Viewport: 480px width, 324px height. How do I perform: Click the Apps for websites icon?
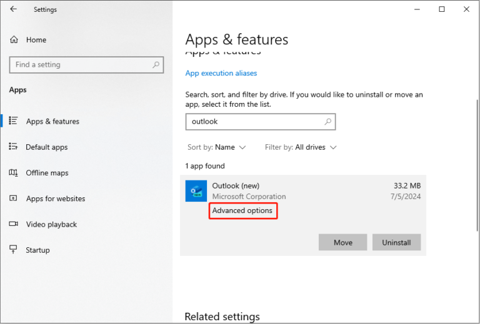pyautogui.click(x=13, y=198)
